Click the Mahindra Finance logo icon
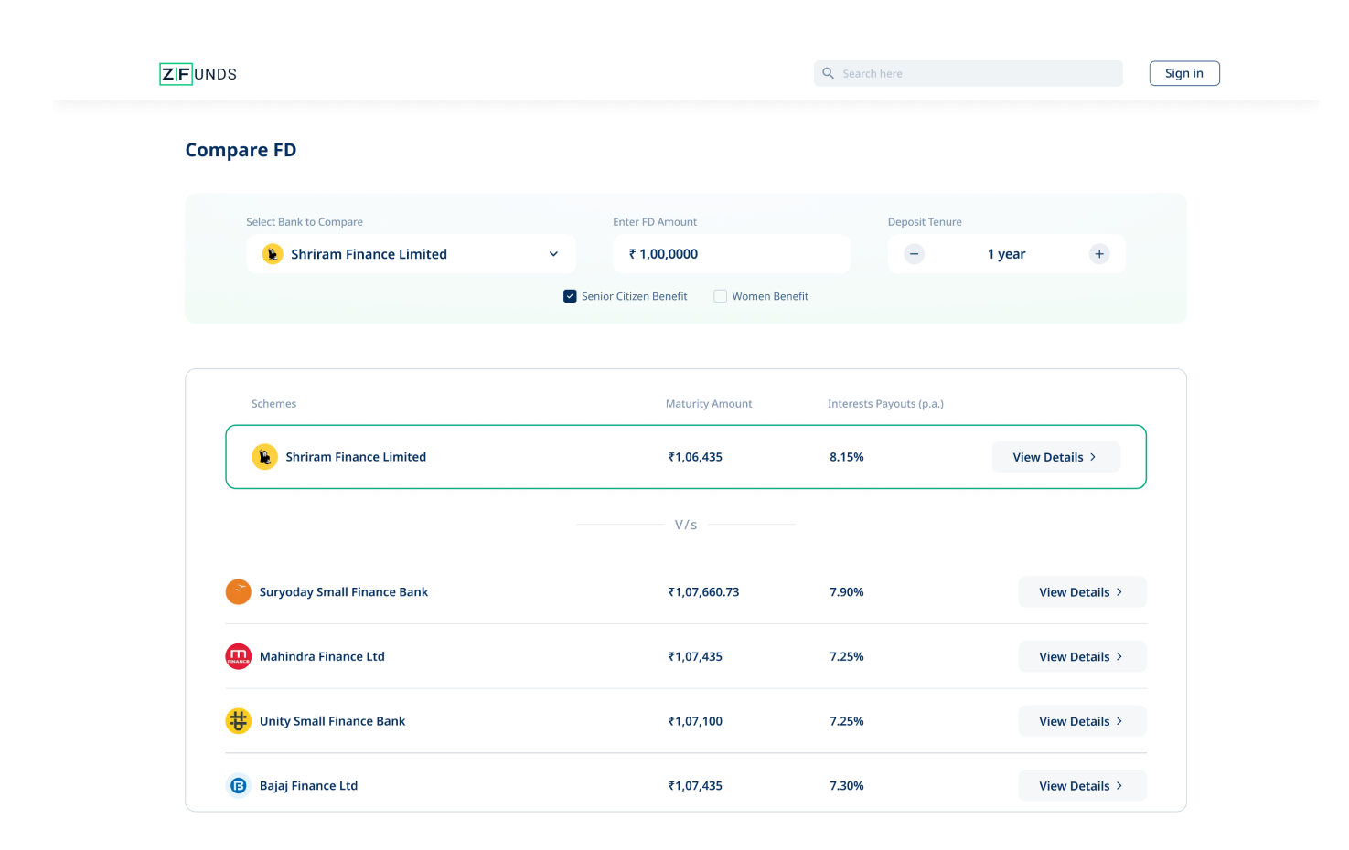1349x850 pixels. pyautogui.click(x=238, y=656)
